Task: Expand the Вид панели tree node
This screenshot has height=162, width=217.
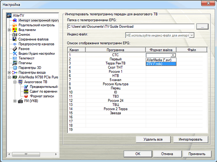Action: coord(9,30)
